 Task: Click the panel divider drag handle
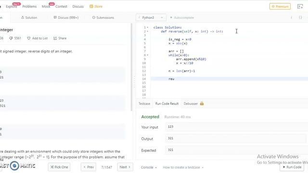(134, 82)
